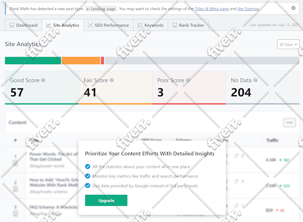Screen dimensions: 303x222
Task: Click the green Upgrade button
Action: click(x=106, y=200)
